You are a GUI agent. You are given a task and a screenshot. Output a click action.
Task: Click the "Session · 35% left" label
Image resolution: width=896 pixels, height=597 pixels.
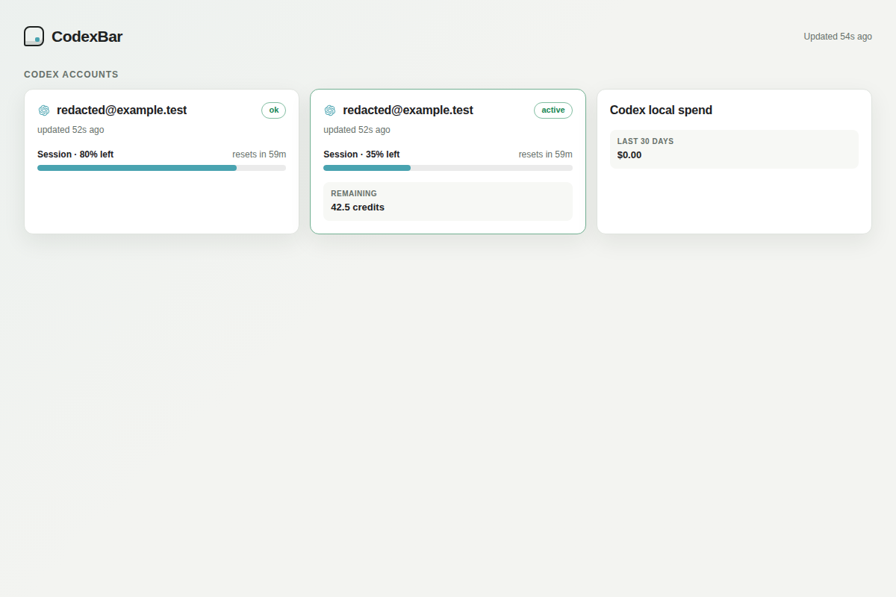click(x=361, y=154)
